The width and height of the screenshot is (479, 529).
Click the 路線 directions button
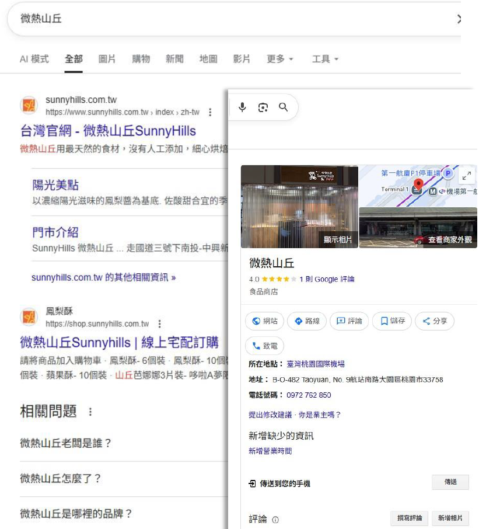point(307,321)
